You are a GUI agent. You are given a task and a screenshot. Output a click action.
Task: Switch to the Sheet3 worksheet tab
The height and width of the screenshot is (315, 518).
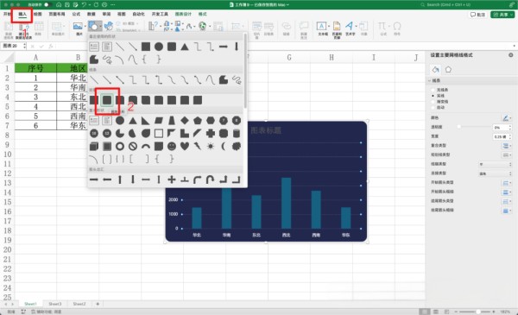pos(55,304)
